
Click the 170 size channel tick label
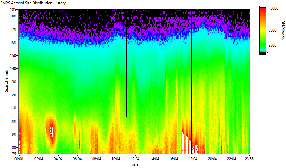click(x=13, y=29)
